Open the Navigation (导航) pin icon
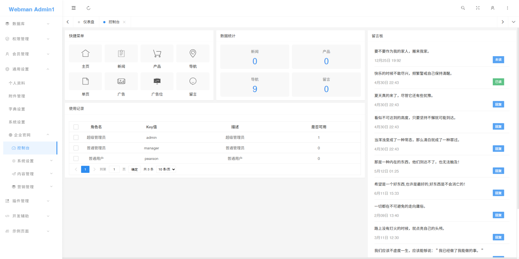 coord(193,54)
